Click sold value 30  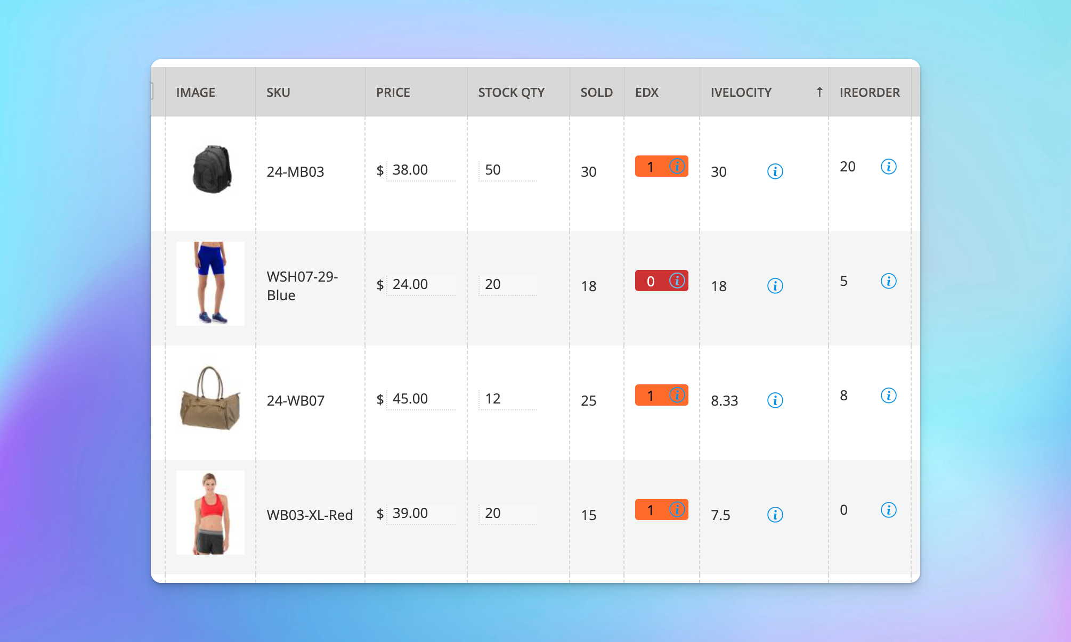(x=588, y=172)
